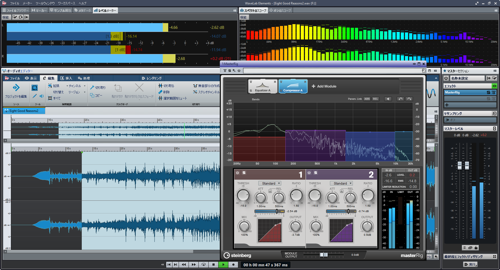500x270 pixels.
Task: Select the speaker play tool
Action: coord(41,96)
